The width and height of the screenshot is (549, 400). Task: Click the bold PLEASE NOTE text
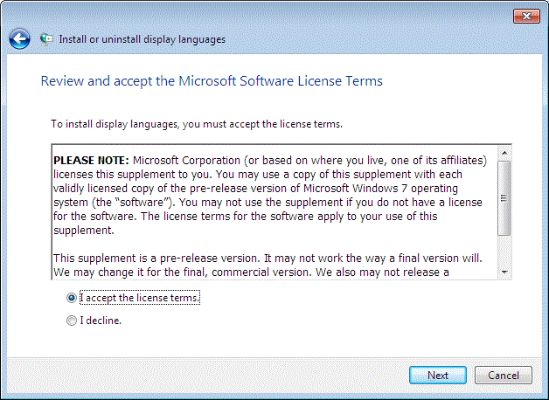tap(91, 161)
